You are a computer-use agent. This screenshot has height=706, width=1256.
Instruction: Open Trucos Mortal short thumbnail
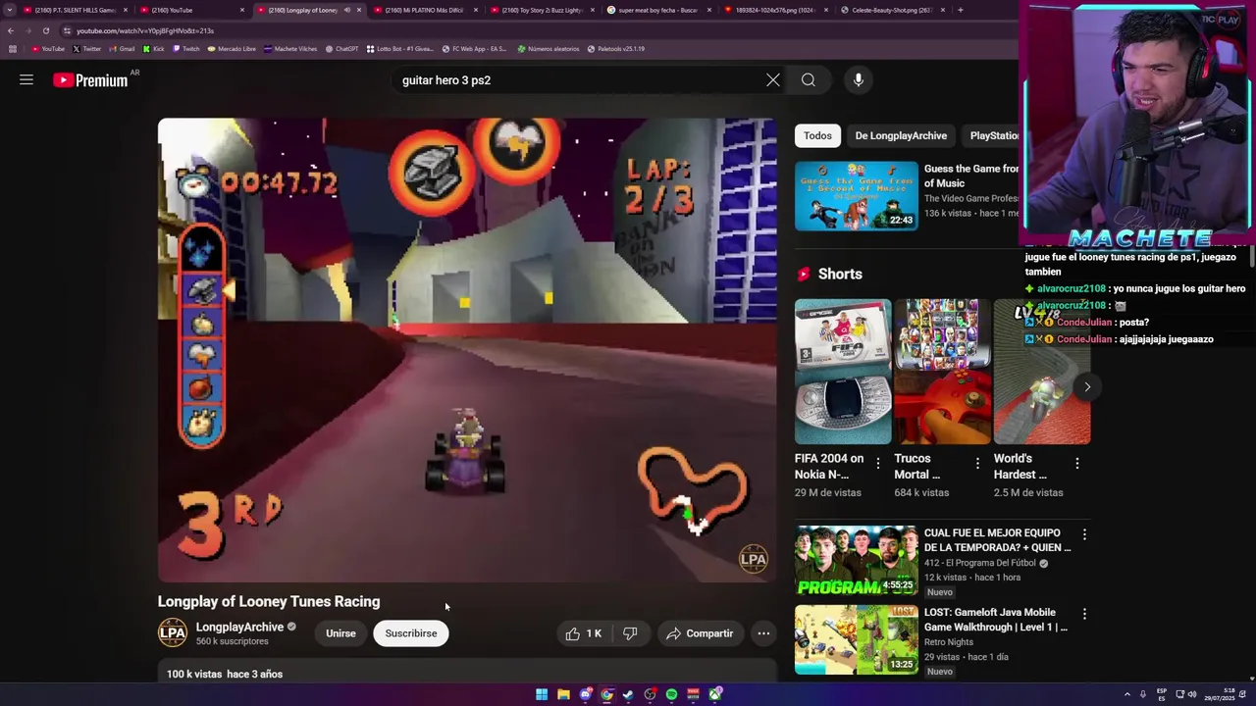point(942,372)
